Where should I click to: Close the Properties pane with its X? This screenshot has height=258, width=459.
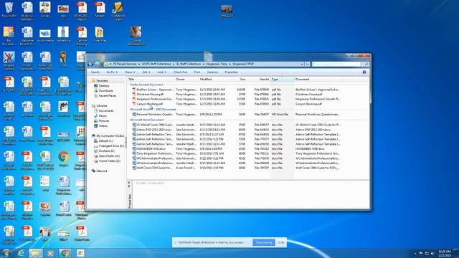[129, 183]
